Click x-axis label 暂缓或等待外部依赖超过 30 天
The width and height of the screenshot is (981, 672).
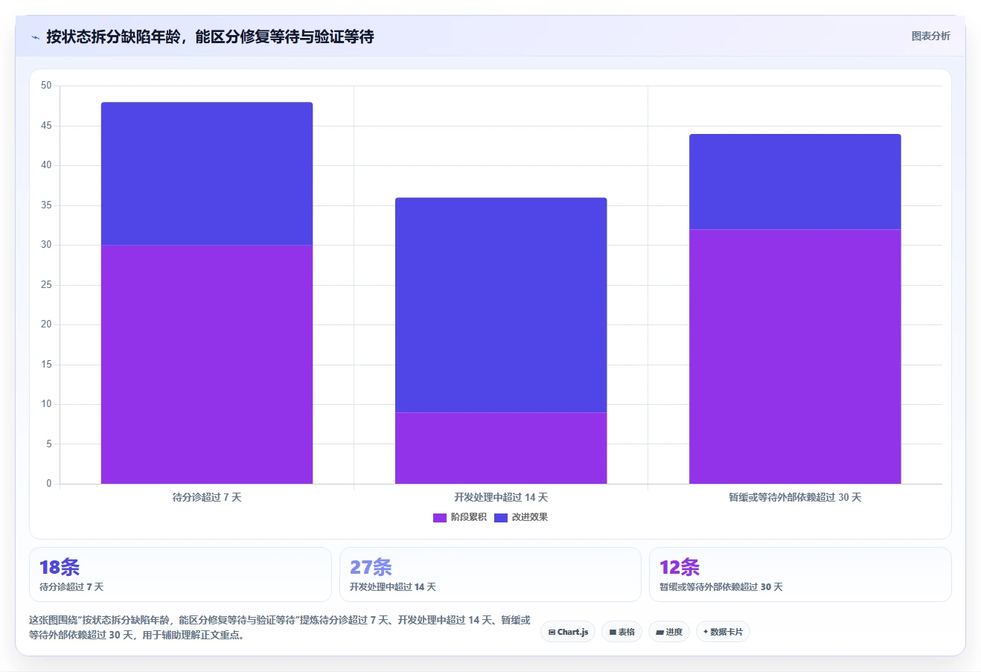point(795,497)
